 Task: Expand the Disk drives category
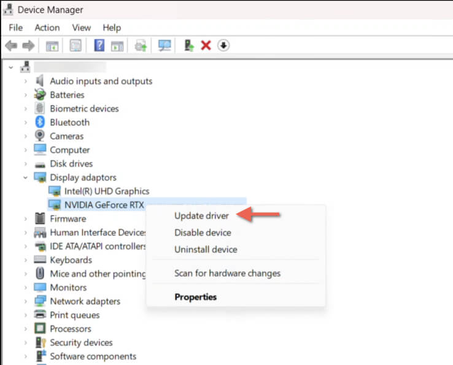pos(25,164)
